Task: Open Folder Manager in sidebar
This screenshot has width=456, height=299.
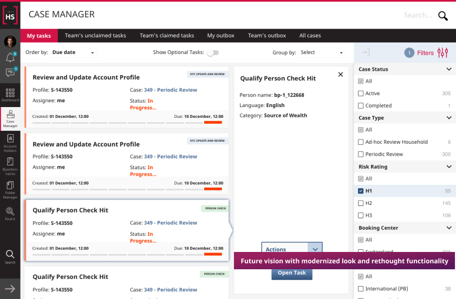Action: point(10,189)
